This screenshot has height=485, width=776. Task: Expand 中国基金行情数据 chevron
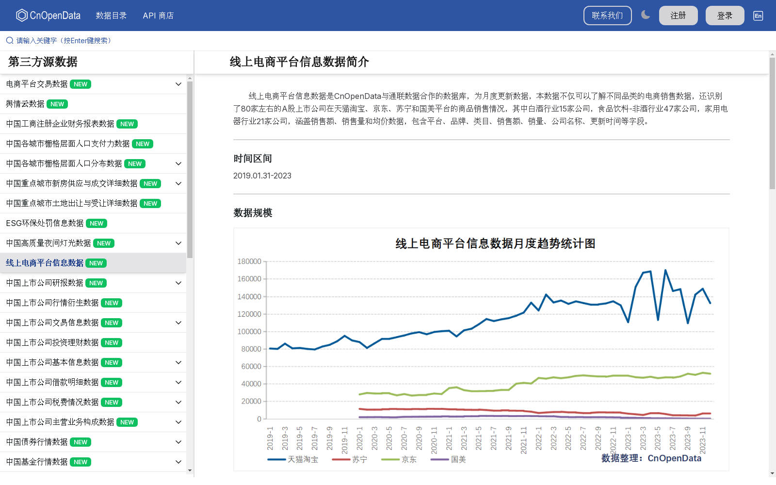[x=178, y=462]
